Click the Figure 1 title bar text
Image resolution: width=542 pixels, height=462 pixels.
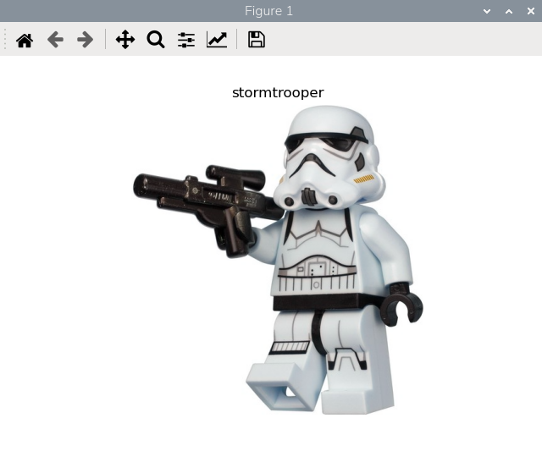click(268, 11)
